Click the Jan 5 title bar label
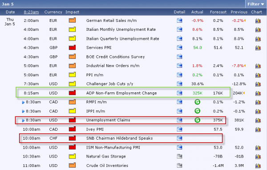The image size is (267, 170). pos(8,4)
